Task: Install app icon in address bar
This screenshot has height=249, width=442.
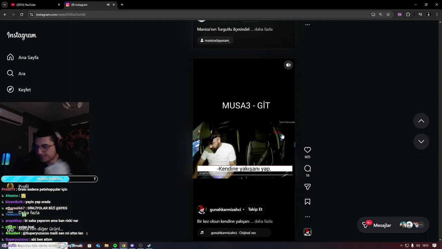Action: pos(373,15)
